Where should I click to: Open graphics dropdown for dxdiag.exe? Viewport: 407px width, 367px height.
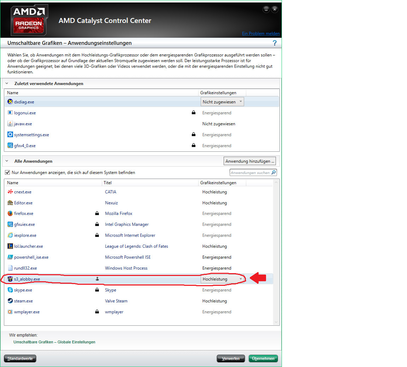point(222,102)
